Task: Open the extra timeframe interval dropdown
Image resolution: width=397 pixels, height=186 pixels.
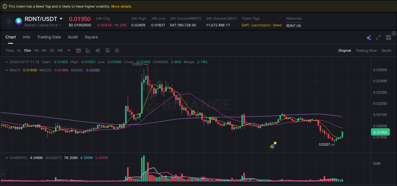Action: (x=68, y=50)
